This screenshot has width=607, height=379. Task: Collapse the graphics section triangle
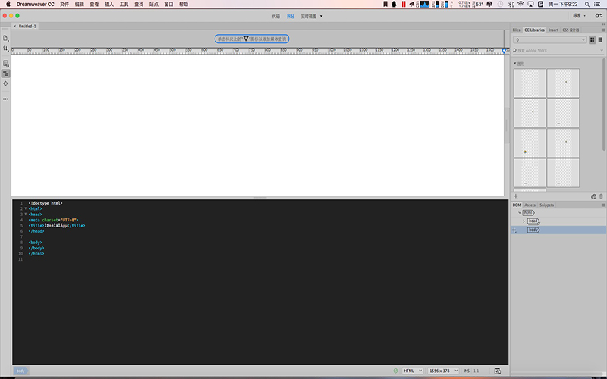coord(515,64)
